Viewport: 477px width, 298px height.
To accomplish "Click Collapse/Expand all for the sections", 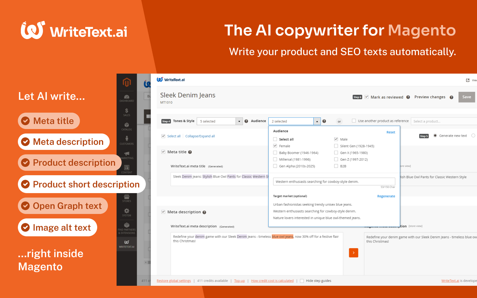I will click(200, 136).
